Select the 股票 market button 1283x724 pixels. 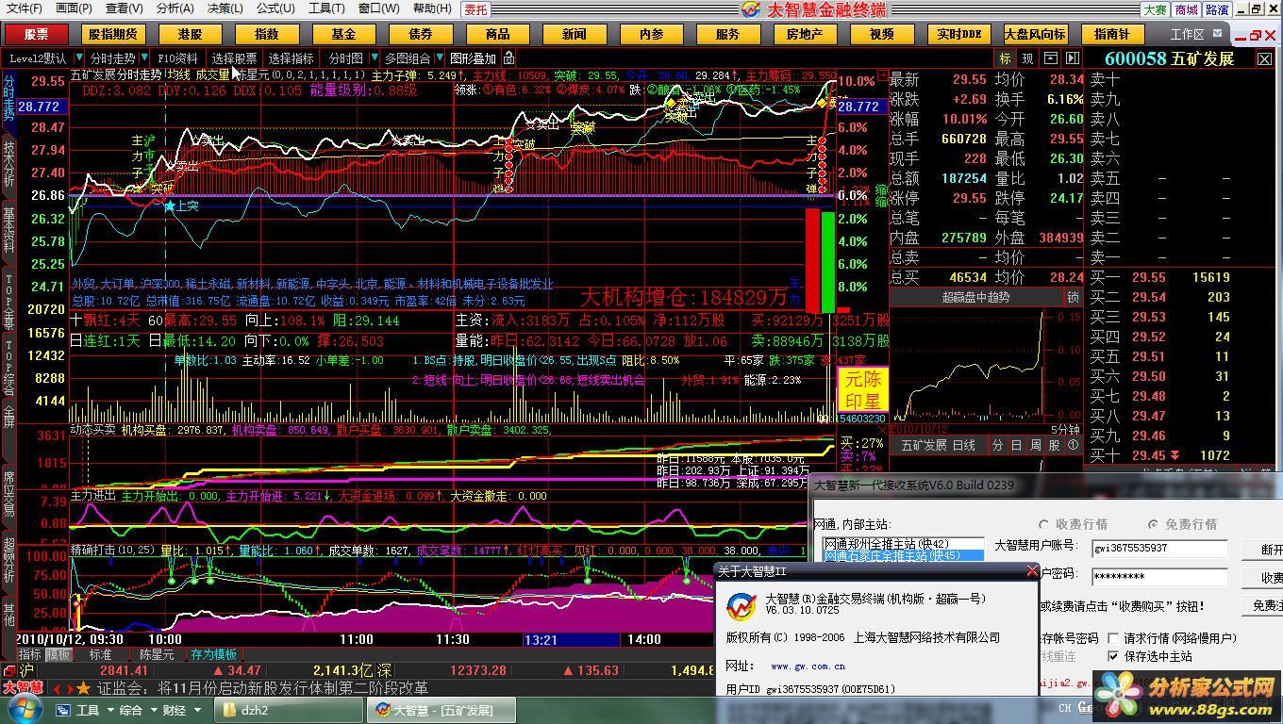click(36, 34)
